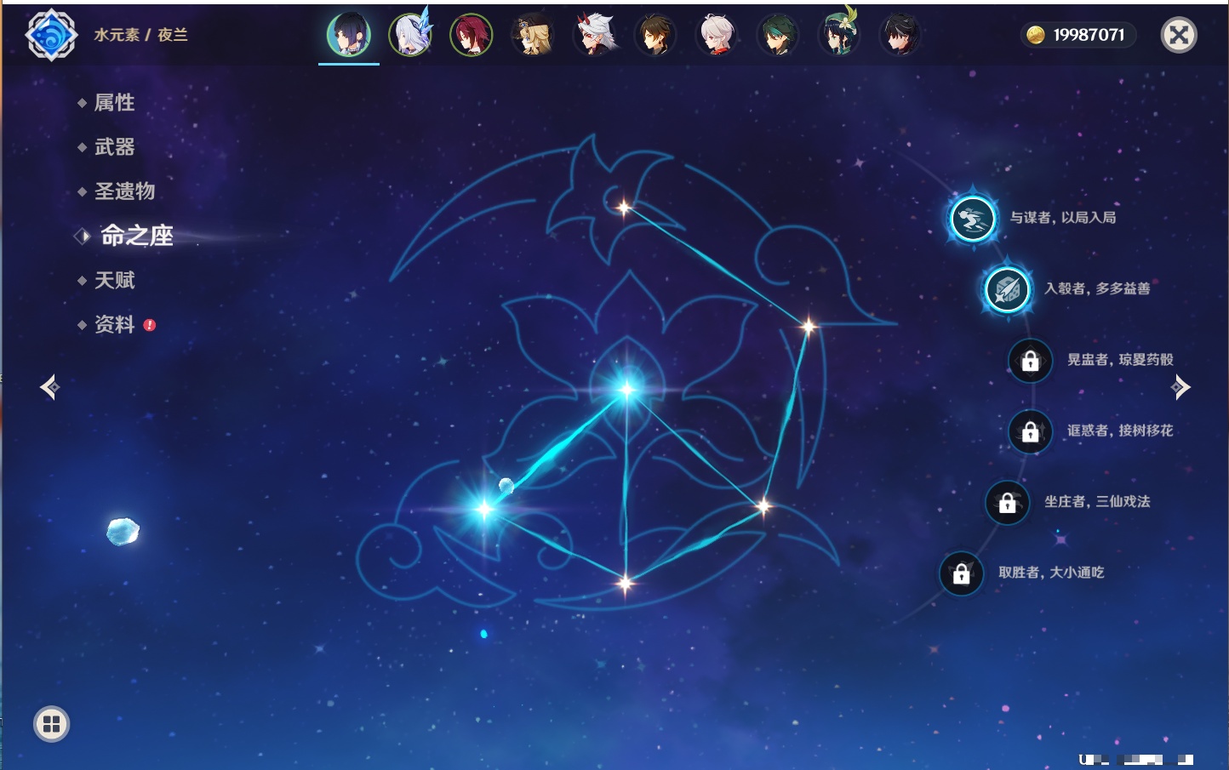1229x770 pixels.
Task: Click the bottom constellation star
Action: pos(626,583)
